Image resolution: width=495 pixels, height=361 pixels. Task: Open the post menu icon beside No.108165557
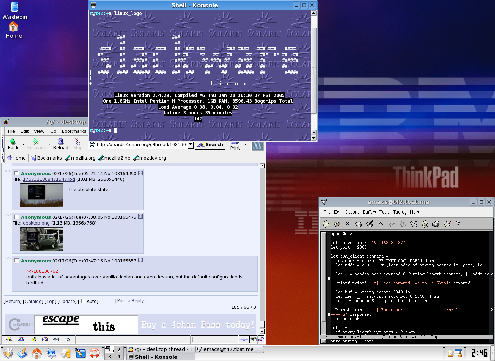pyautogui.click(x=140, y=260)
